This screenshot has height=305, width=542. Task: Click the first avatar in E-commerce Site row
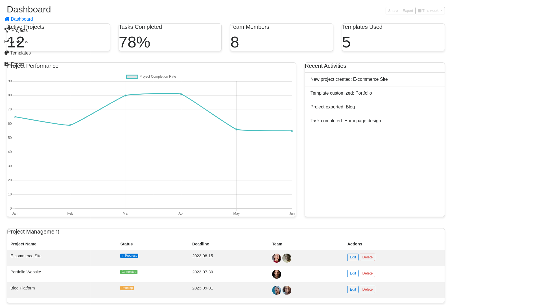point(277,258)
